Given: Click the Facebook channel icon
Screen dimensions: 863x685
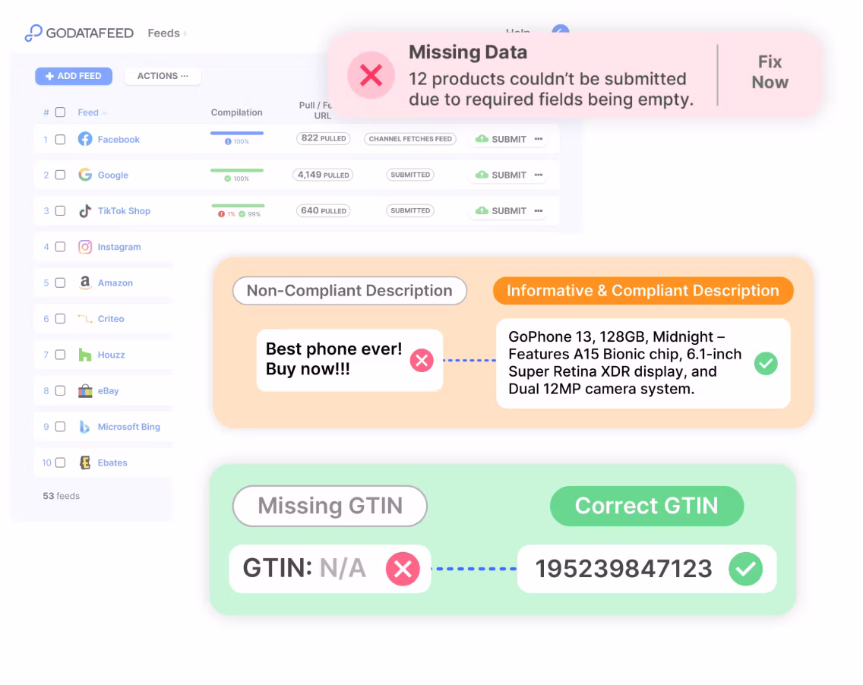Looking at the screenshot, I should click(x=85, y=139).
